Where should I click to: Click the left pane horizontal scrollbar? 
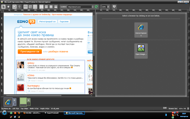click(x=34, y=96)
